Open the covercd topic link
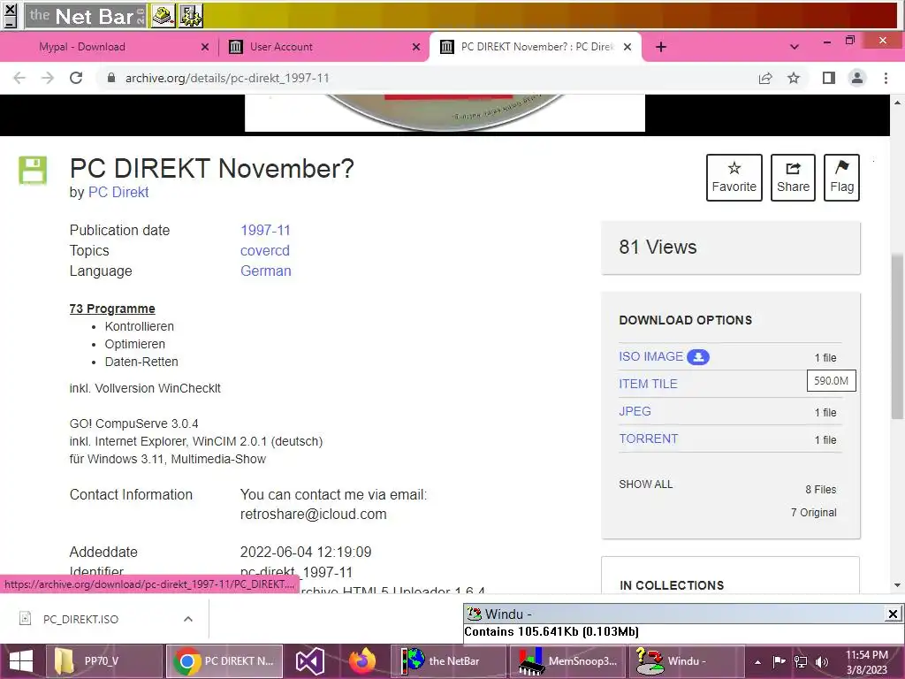The width and height of the screenshot is (905, 679). [x=265, y=250]
